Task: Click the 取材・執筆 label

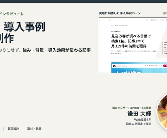Action: click(34, 129)
